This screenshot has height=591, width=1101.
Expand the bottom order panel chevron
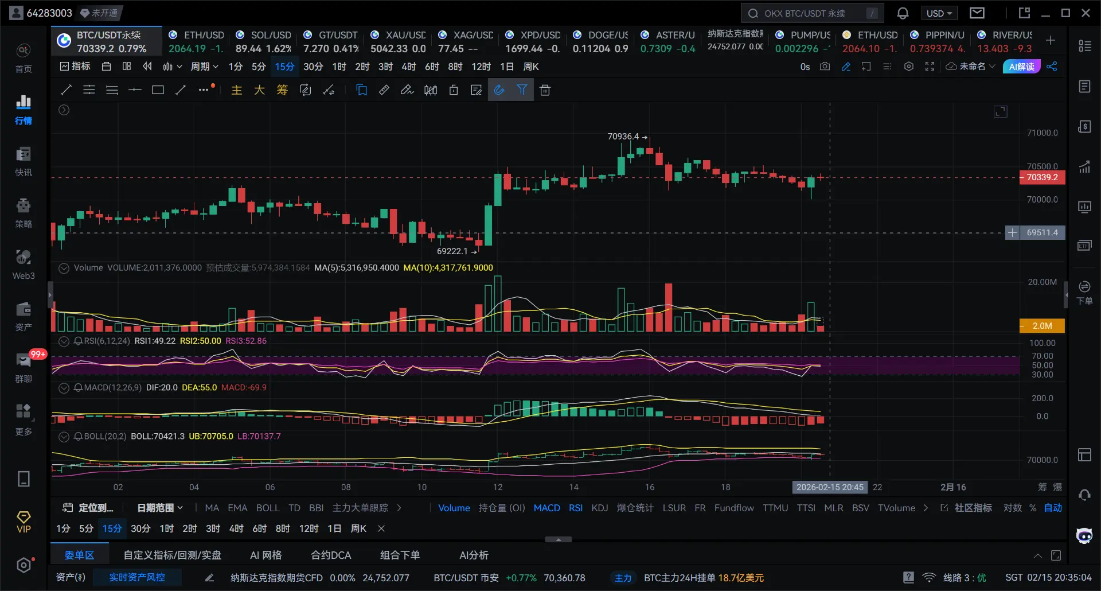(1038, 555)
